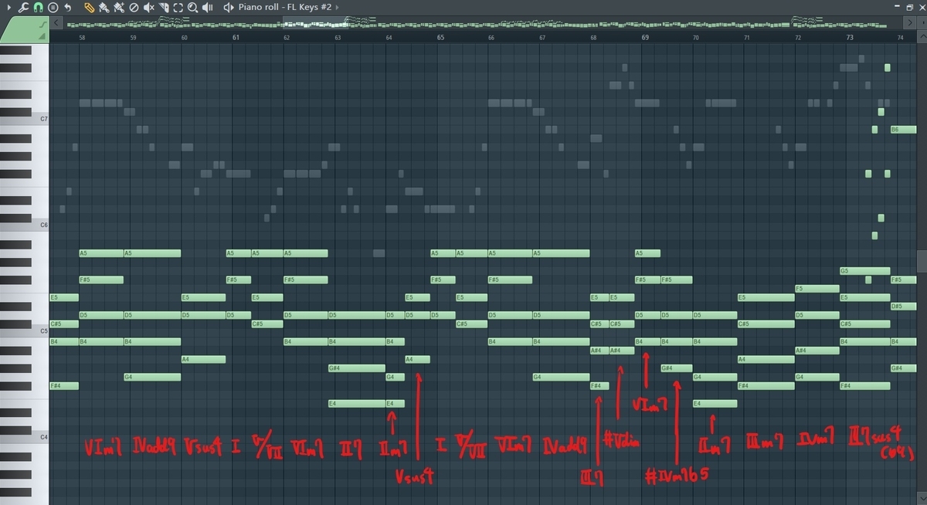This screenshot has width=927, height=505.
Task: Select the Delete tool
Action: point(134,7)
